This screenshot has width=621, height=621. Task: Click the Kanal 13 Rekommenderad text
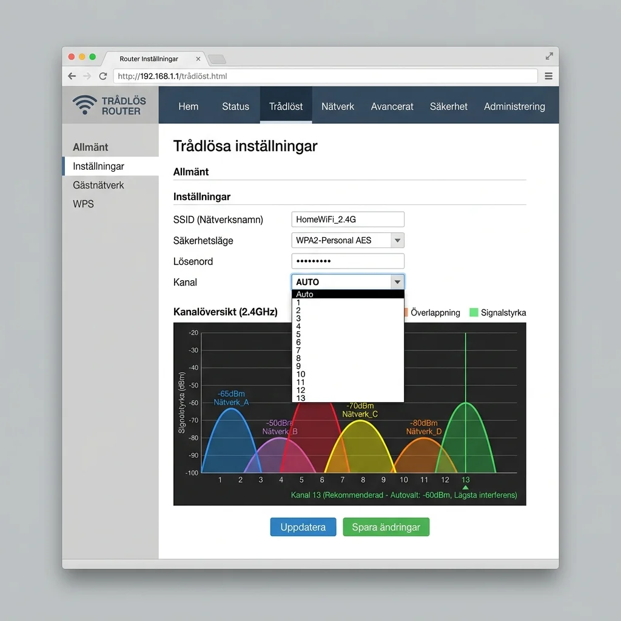pos(404,495)
